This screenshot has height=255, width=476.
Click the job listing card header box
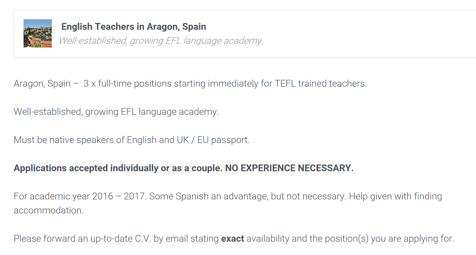(245, 33)
